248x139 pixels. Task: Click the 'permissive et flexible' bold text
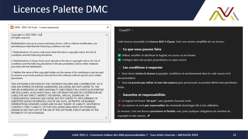coord(163,111)
